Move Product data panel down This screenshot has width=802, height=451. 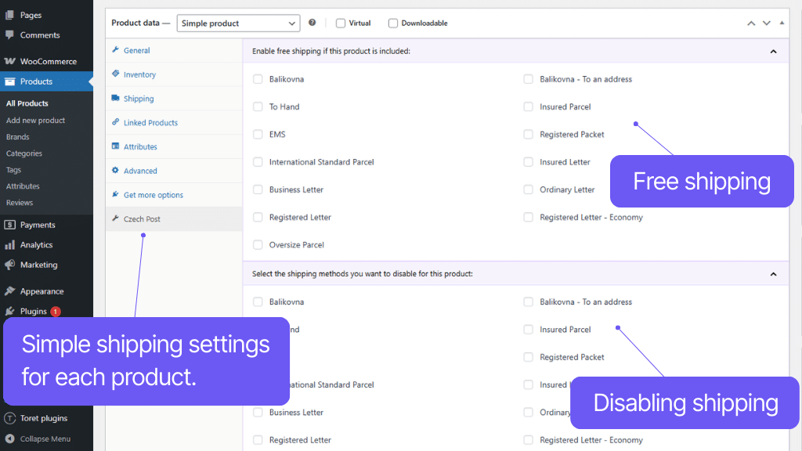pyautogui.click(x=766, y=23)
